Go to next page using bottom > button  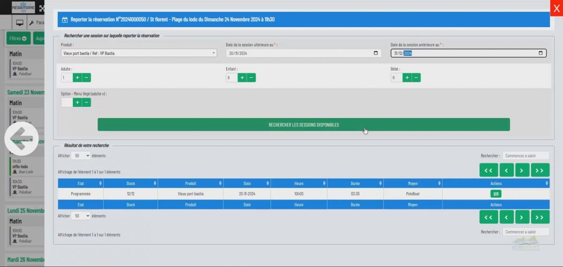[x=522, y=217]
